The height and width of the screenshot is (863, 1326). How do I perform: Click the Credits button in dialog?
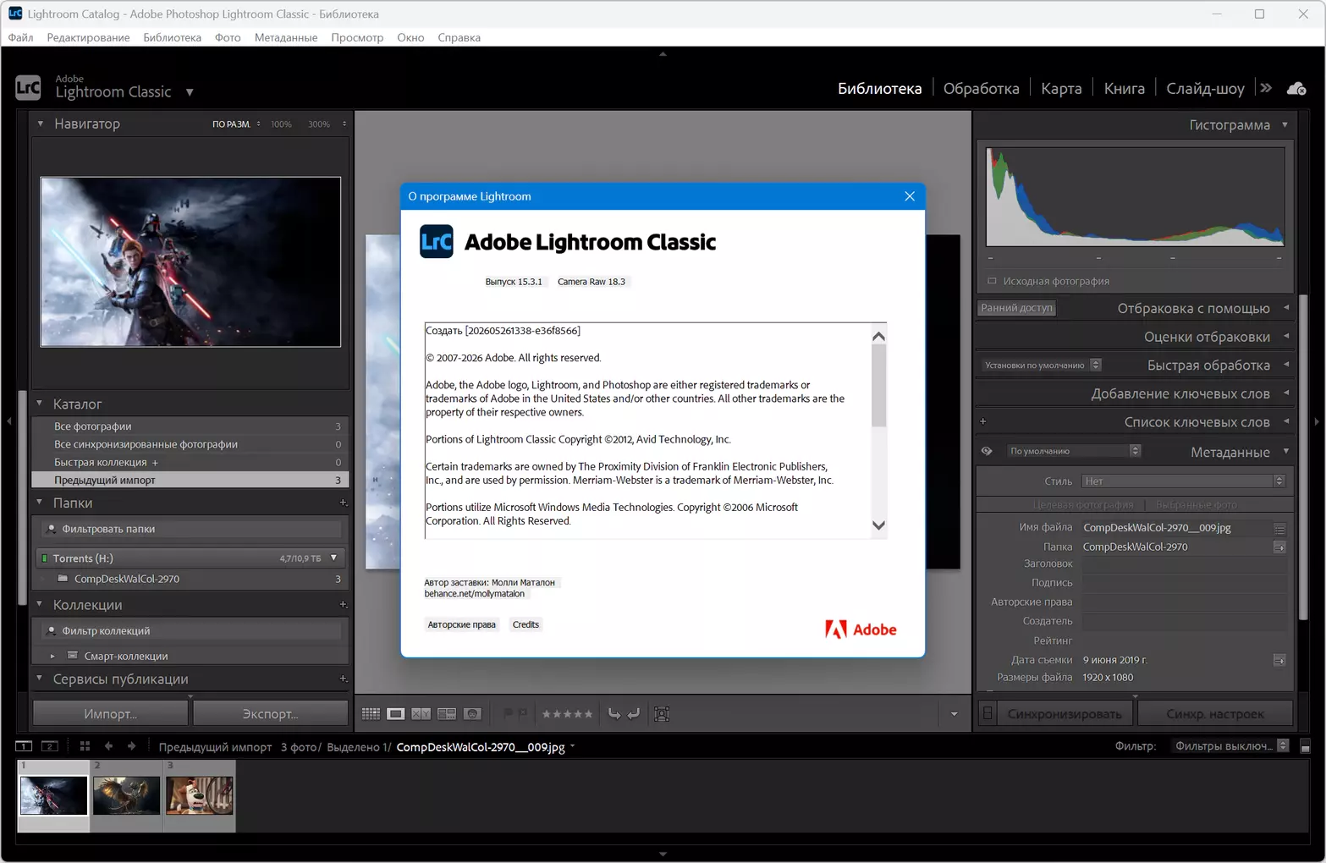(x=525, y=624)
